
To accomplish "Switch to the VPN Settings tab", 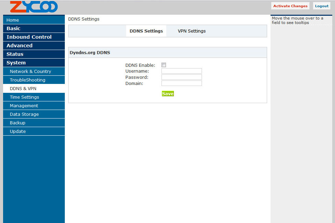I will click(192, 31).
